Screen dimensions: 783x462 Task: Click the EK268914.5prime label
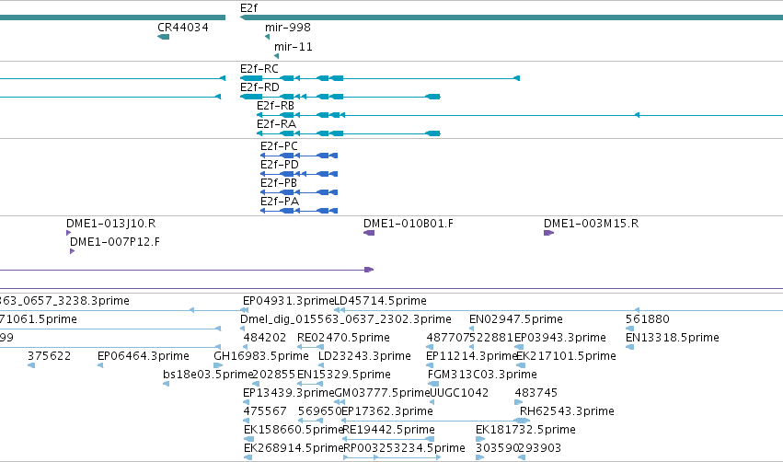tap(294, 448)
